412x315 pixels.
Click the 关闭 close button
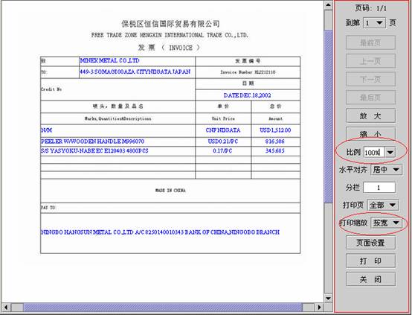click(370, 279)
